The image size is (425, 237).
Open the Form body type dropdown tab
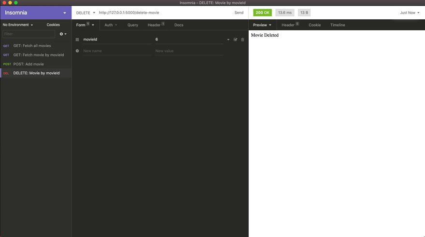tap(85, 25)
